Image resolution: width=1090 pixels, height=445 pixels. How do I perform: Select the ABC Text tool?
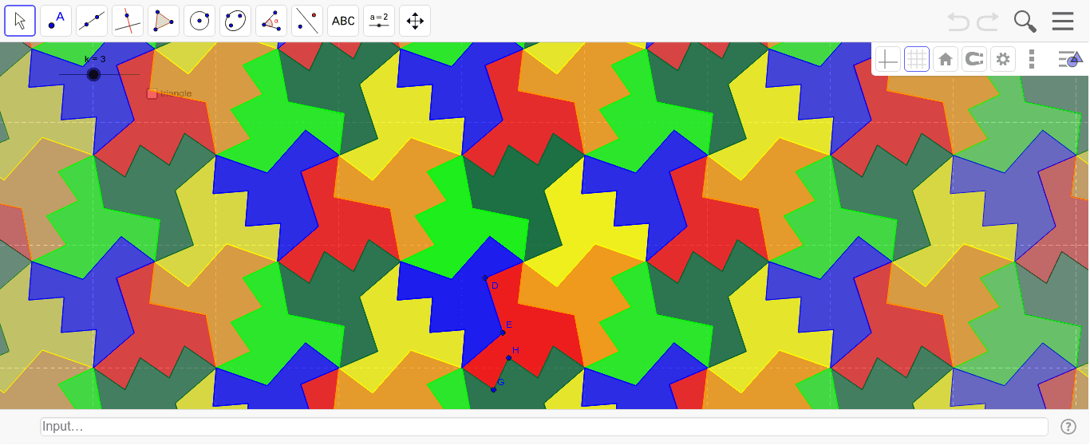pyautogui.click(x=343, y=21)
